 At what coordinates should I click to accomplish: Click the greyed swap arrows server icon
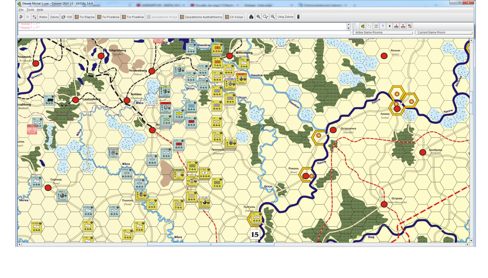point(369,26)
